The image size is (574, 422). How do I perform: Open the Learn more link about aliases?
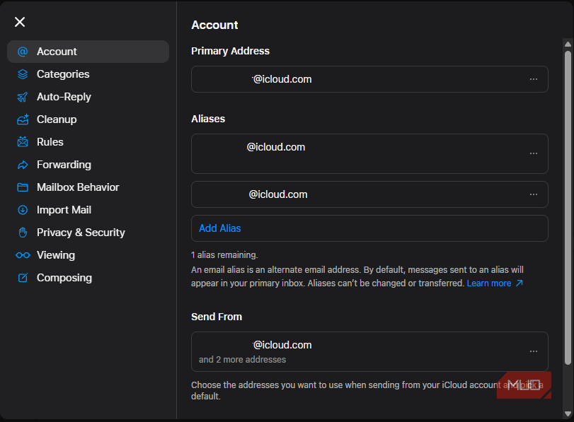(x=490, y=283)
